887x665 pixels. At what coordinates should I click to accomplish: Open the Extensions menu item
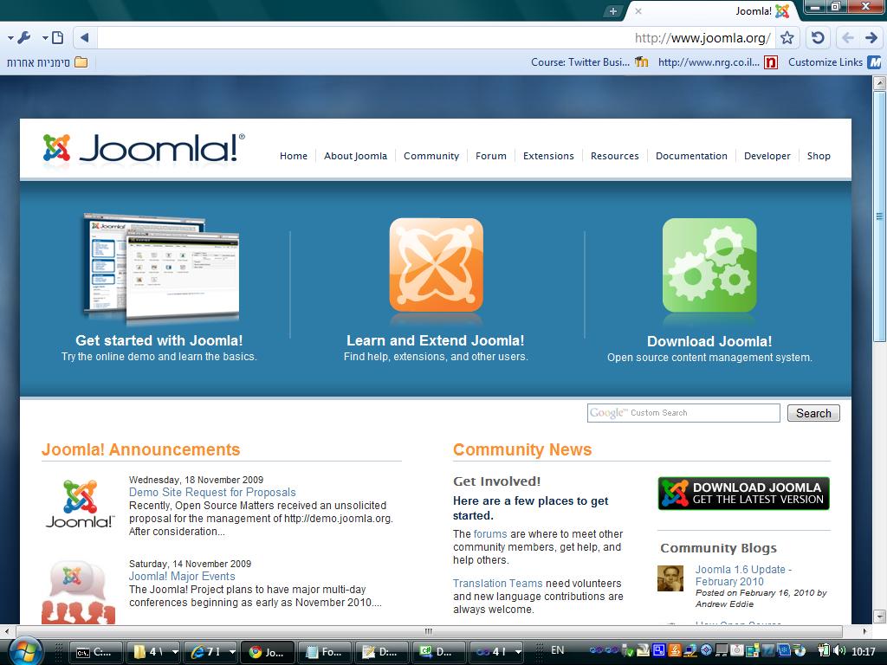[548, 156]
